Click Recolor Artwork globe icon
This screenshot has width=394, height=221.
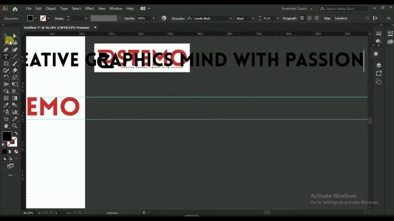(164, 18)
